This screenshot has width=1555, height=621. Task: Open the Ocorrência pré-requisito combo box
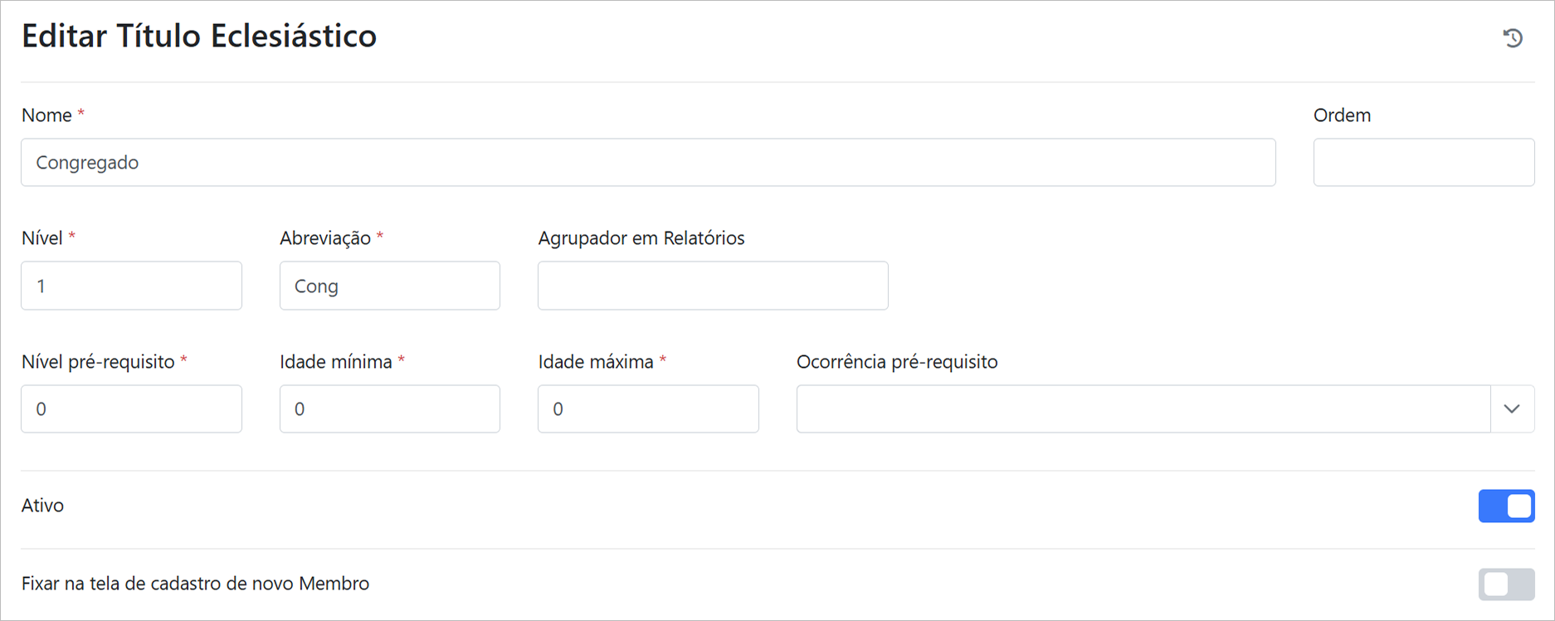pos(1143,408)
